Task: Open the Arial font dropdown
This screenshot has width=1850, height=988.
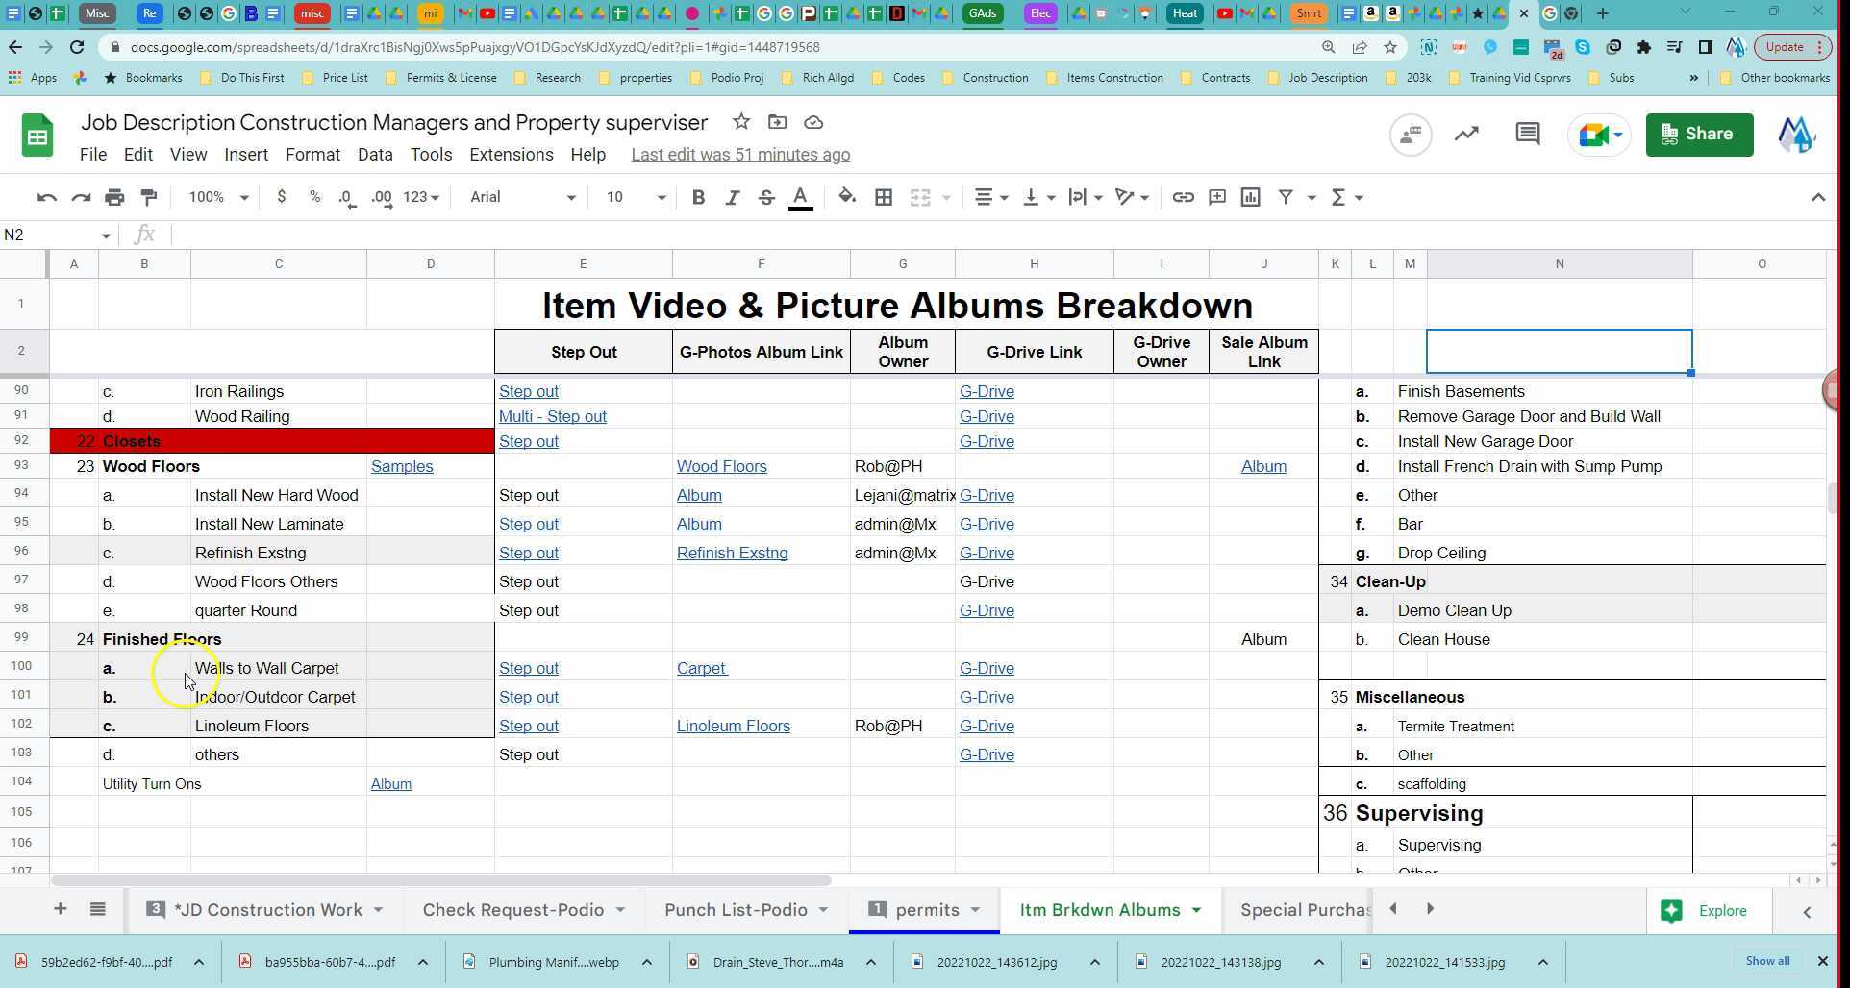Action: pyautogui.click(x=522, y=197)
